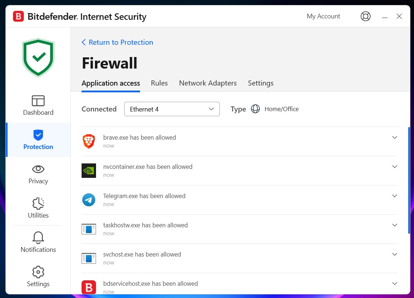This screenshot has width=414, height=298.
Task: Close the Bitdefender window
Action: pyautogui.click(x=399, y=16)
